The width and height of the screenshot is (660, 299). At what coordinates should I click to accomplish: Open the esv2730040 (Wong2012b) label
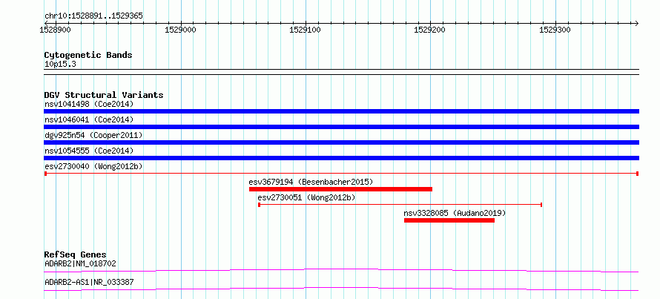[93, 166]
